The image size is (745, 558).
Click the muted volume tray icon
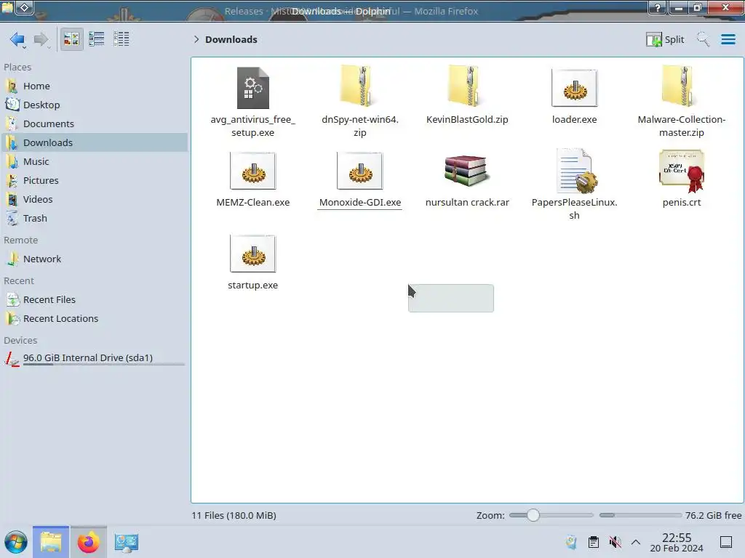(x=615, y=542)
